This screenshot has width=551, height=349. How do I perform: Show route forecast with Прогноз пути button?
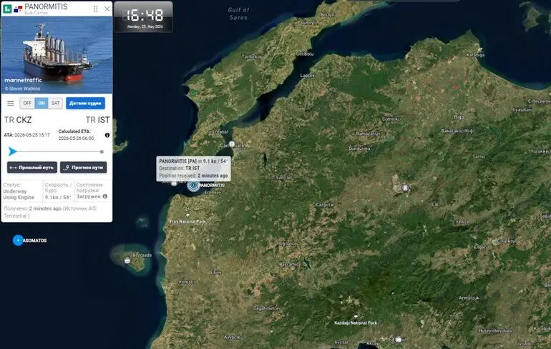[83, 168]
